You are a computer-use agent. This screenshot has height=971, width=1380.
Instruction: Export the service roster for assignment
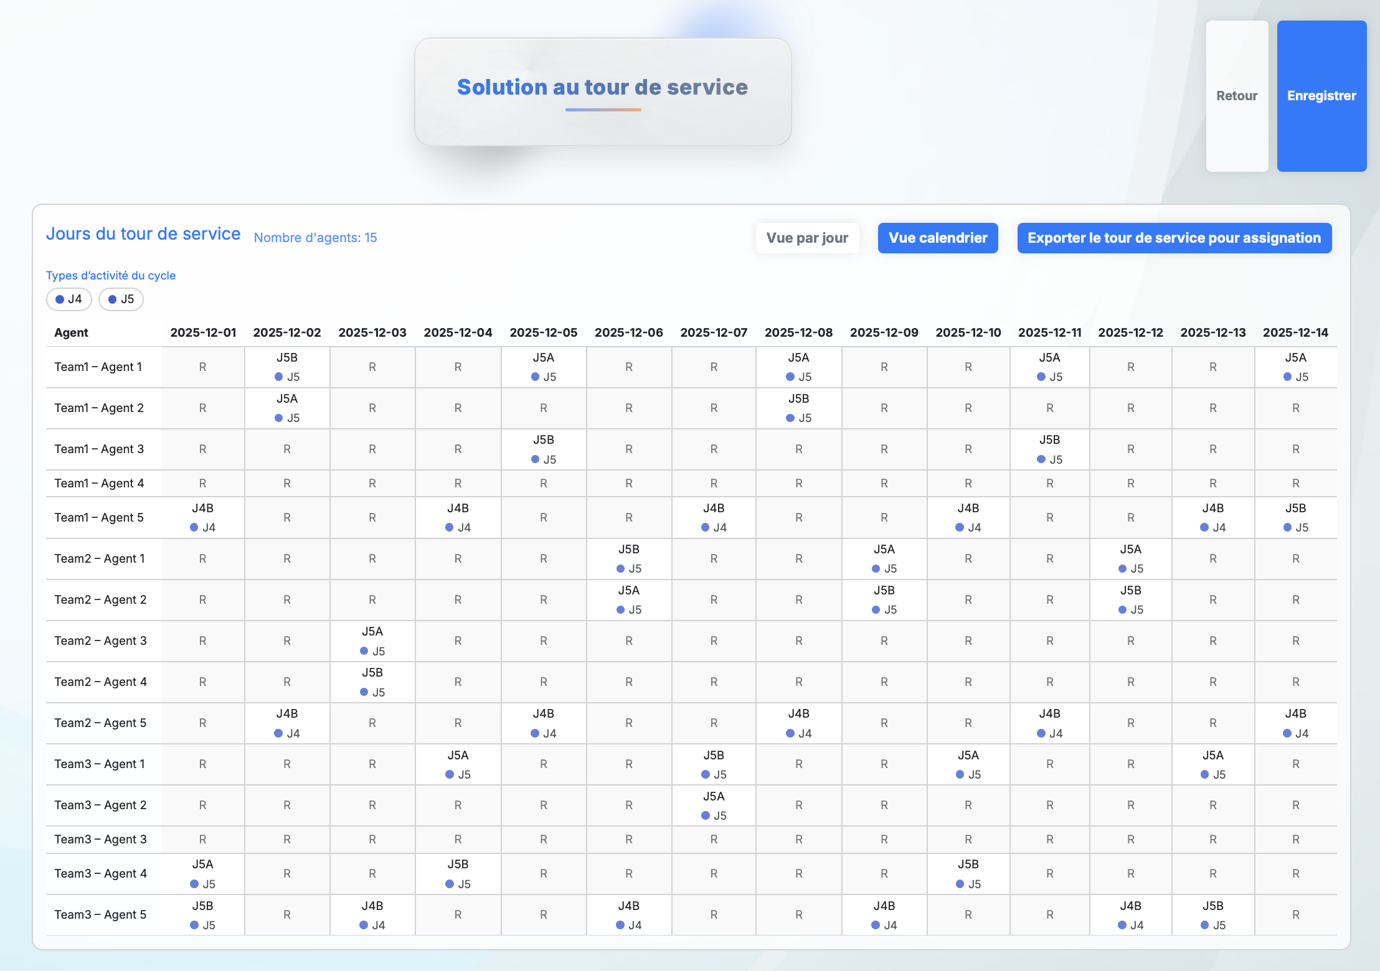[1173, 238]
